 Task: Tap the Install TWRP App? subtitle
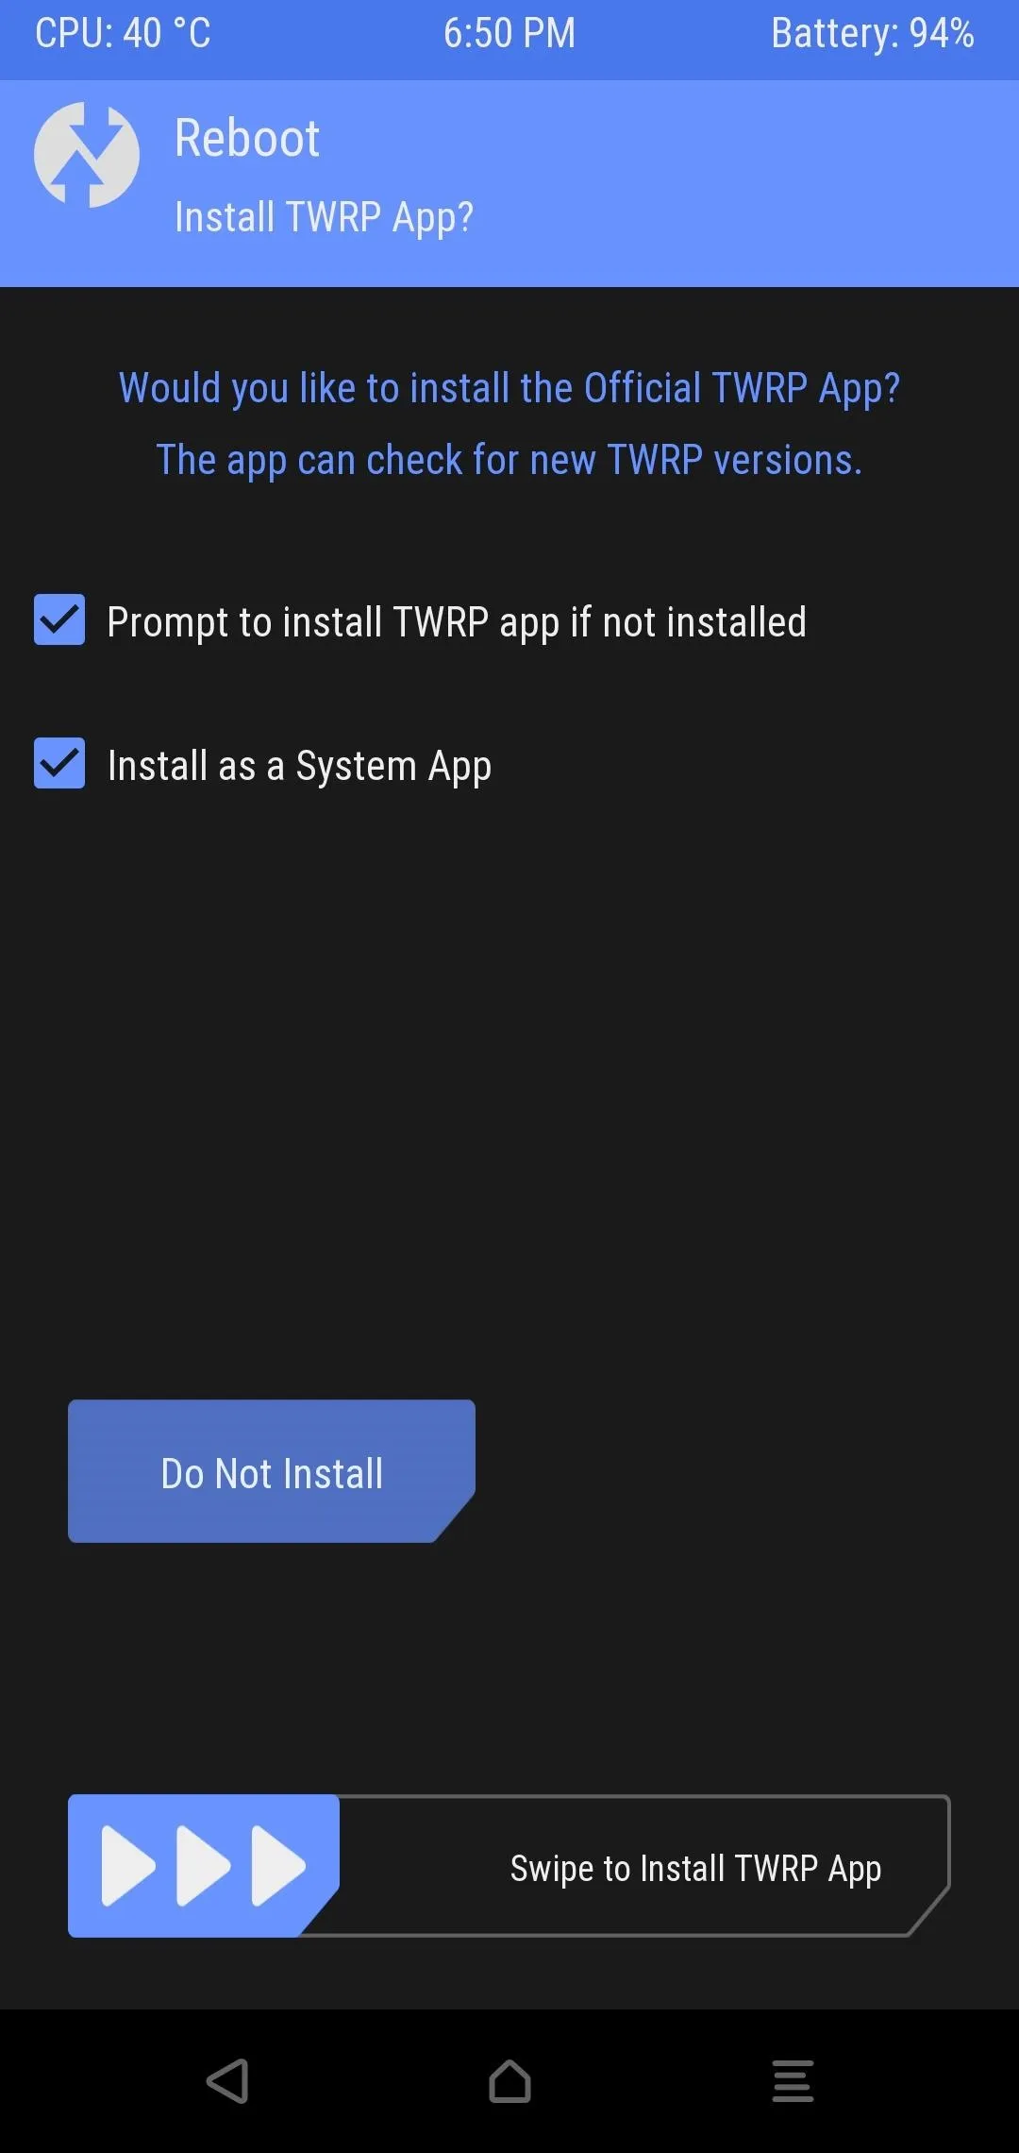point(324,218)
